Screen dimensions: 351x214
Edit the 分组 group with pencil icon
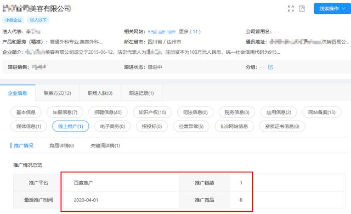coord(270,67)
